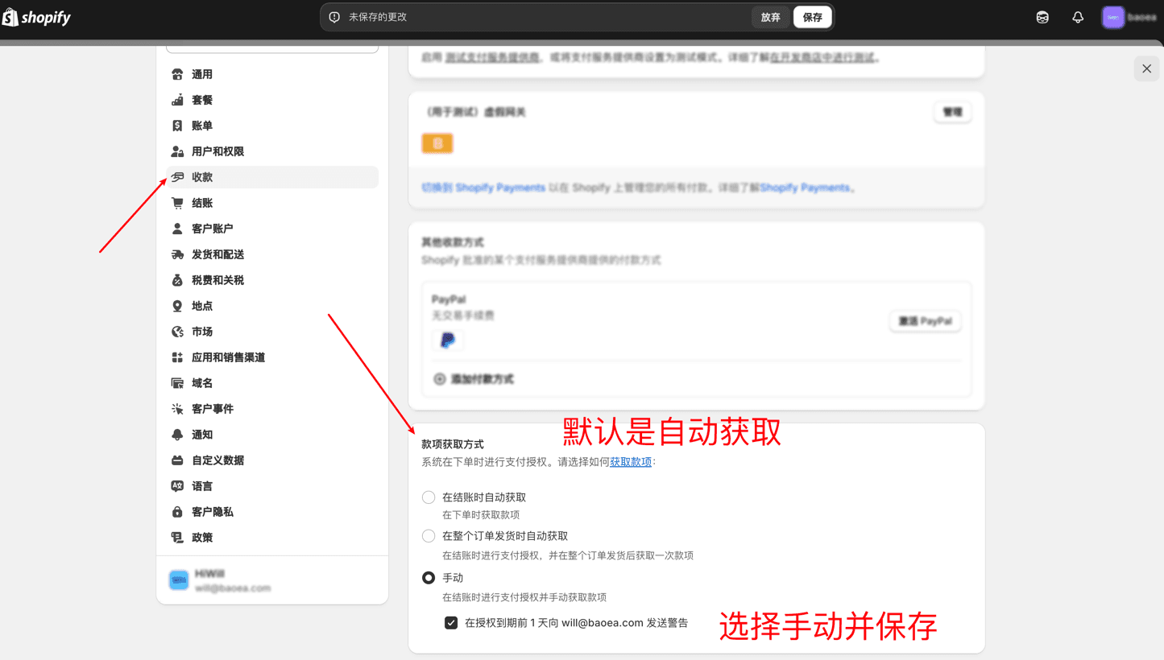Screen dimensions: 1164x660
Task: Click the unsaved changes alert icon
Action: pyautogui.click(x=334, y=17)
